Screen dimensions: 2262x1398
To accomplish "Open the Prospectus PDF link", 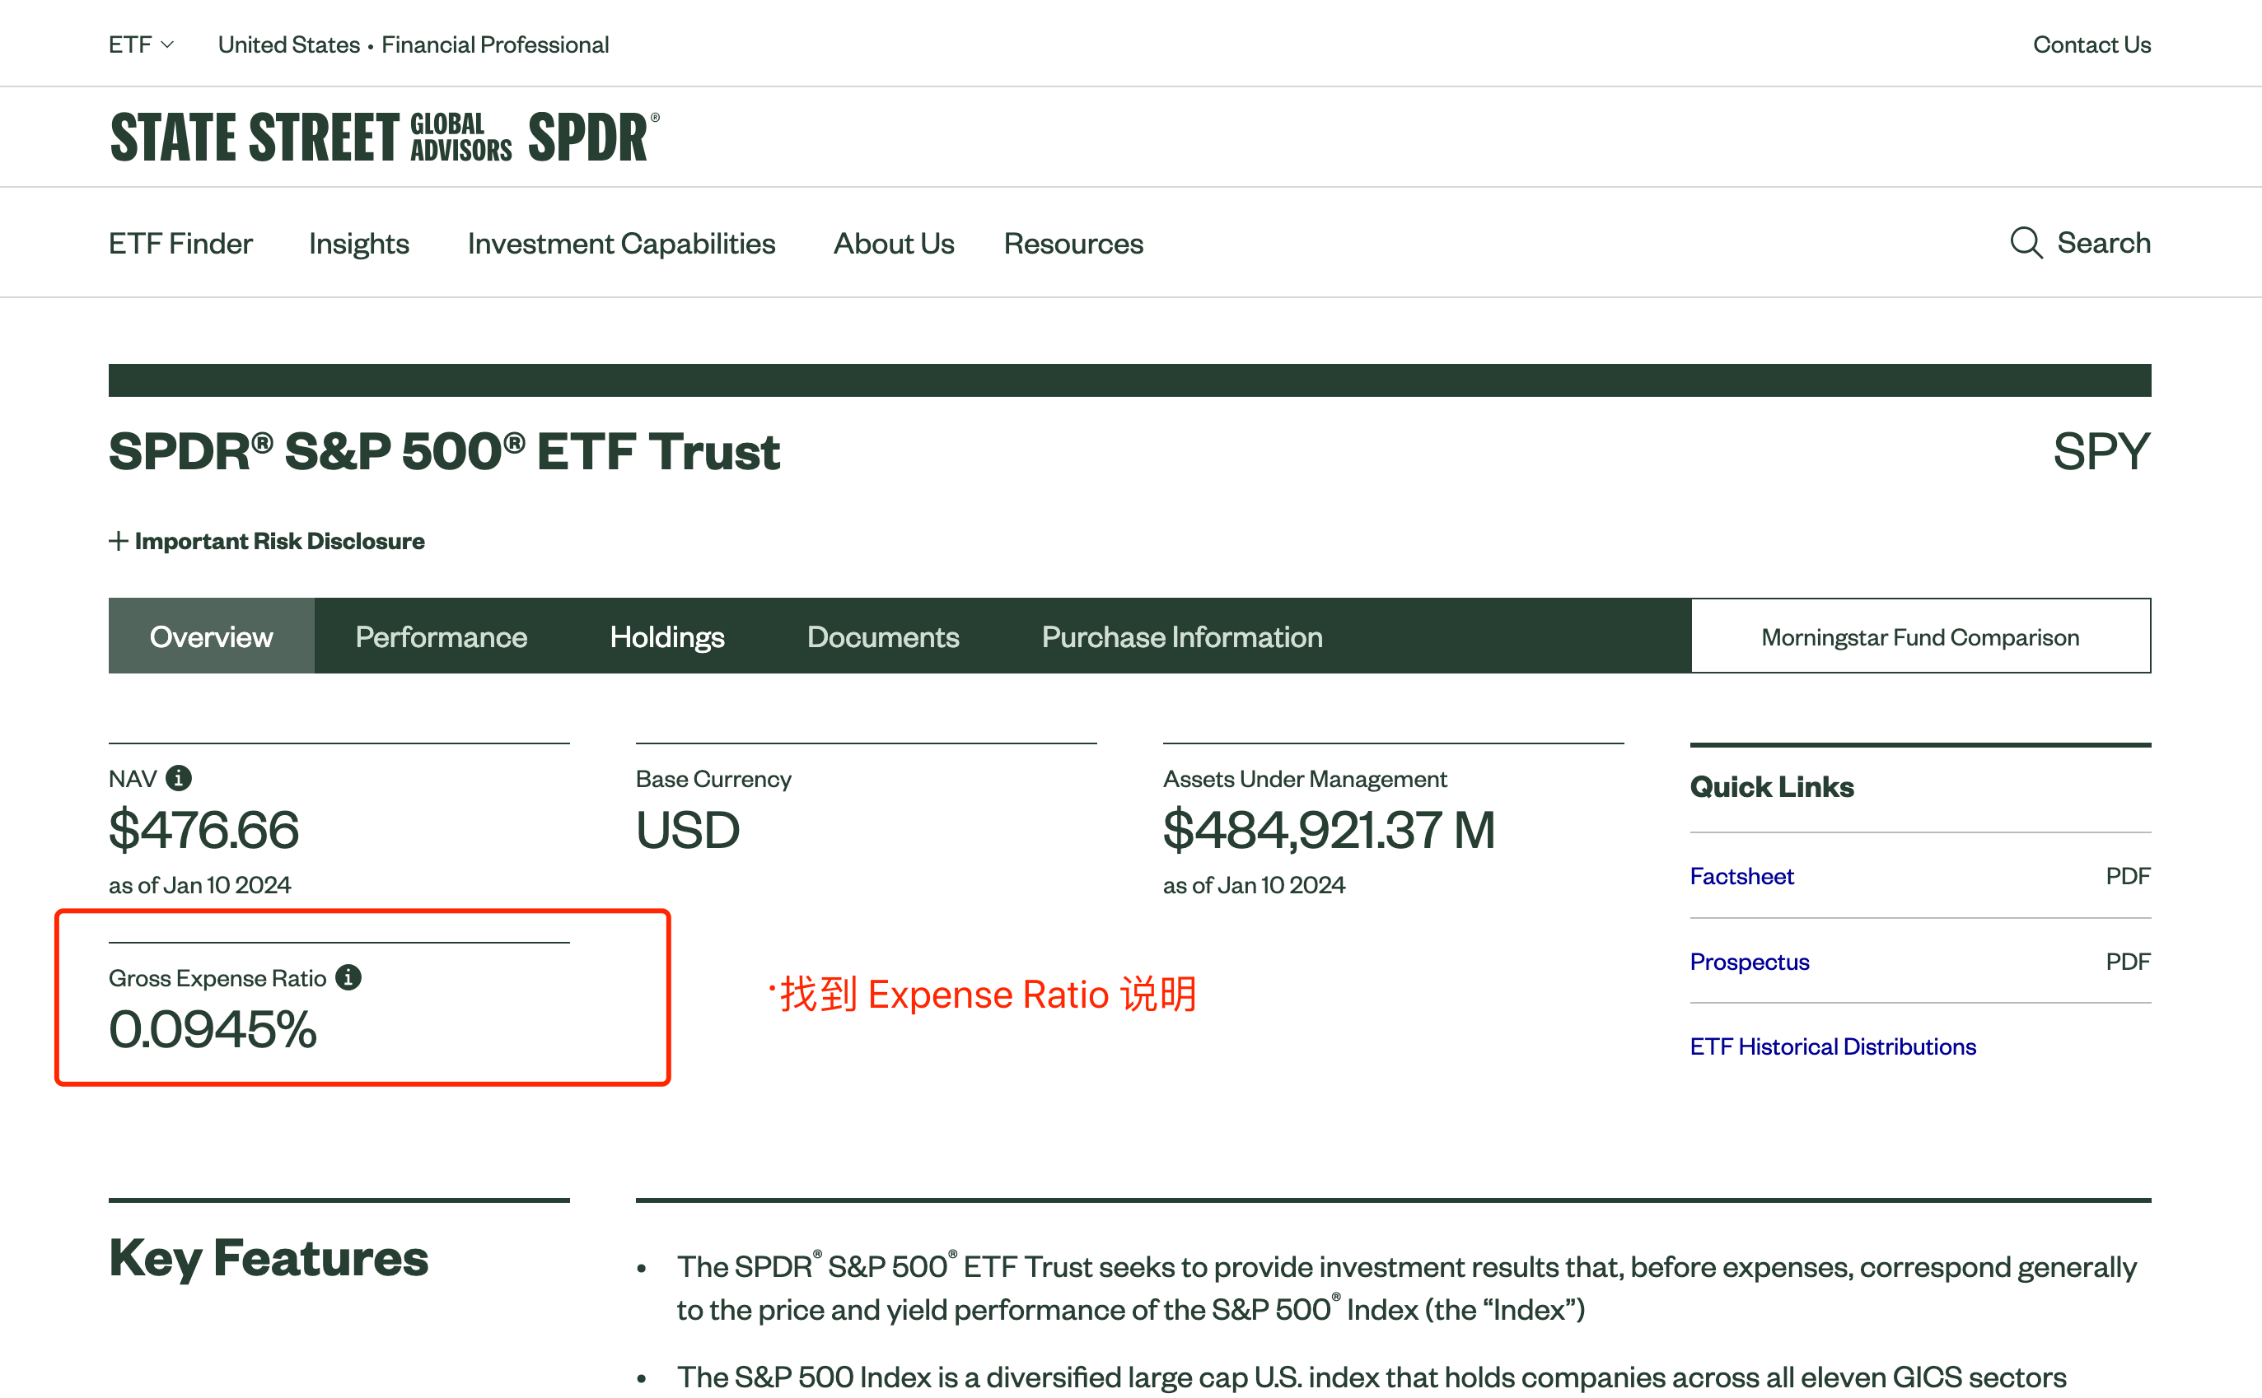I will [1750, 962].
